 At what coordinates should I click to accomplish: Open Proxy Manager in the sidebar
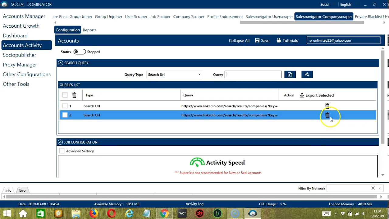[20, 65]
